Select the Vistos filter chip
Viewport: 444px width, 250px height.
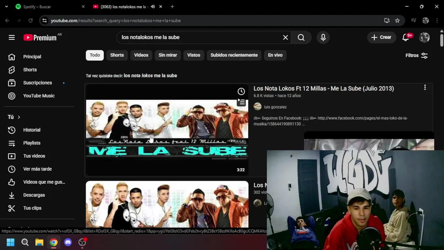[x=194, y=55]
